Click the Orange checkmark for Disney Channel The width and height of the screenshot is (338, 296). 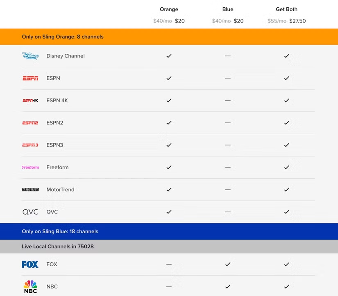[x=169, y=56]
